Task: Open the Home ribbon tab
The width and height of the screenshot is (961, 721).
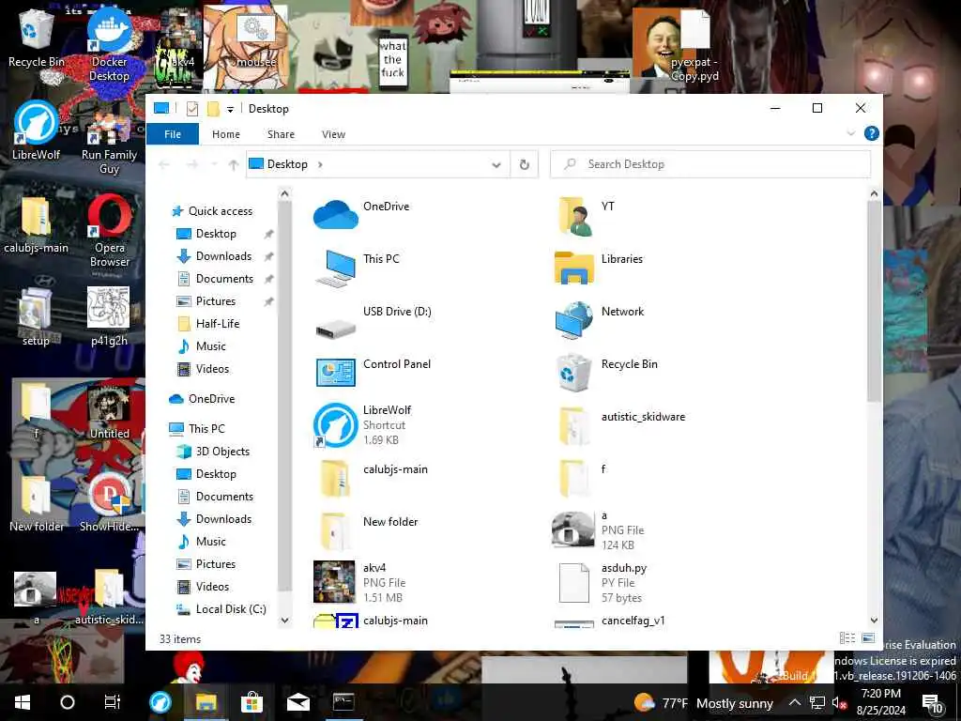Action: [226, 133]
